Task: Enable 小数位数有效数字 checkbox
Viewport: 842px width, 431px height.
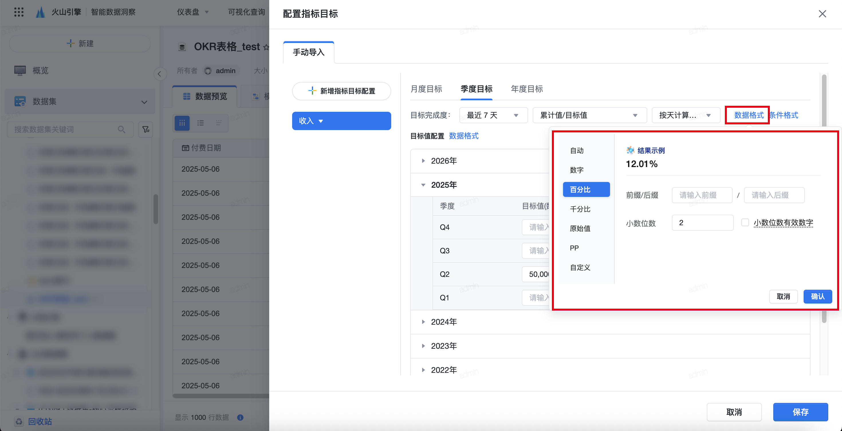Action: [x=745, y=223]
